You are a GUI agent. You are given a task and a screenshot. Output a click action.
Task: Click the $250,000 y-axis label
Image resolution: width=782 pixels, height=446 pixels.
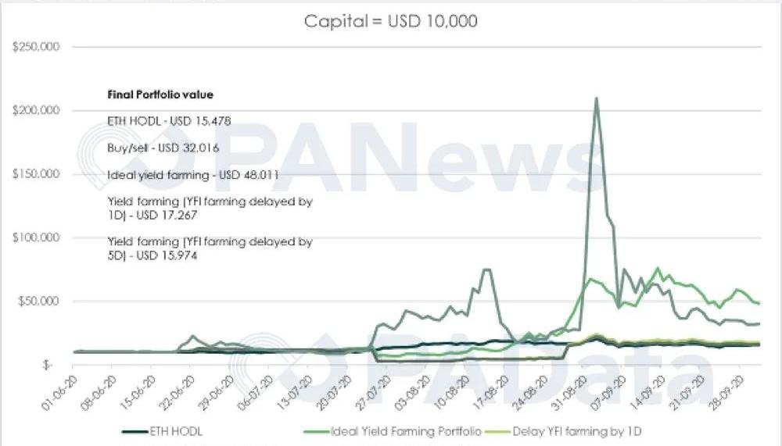pos(36,47)
